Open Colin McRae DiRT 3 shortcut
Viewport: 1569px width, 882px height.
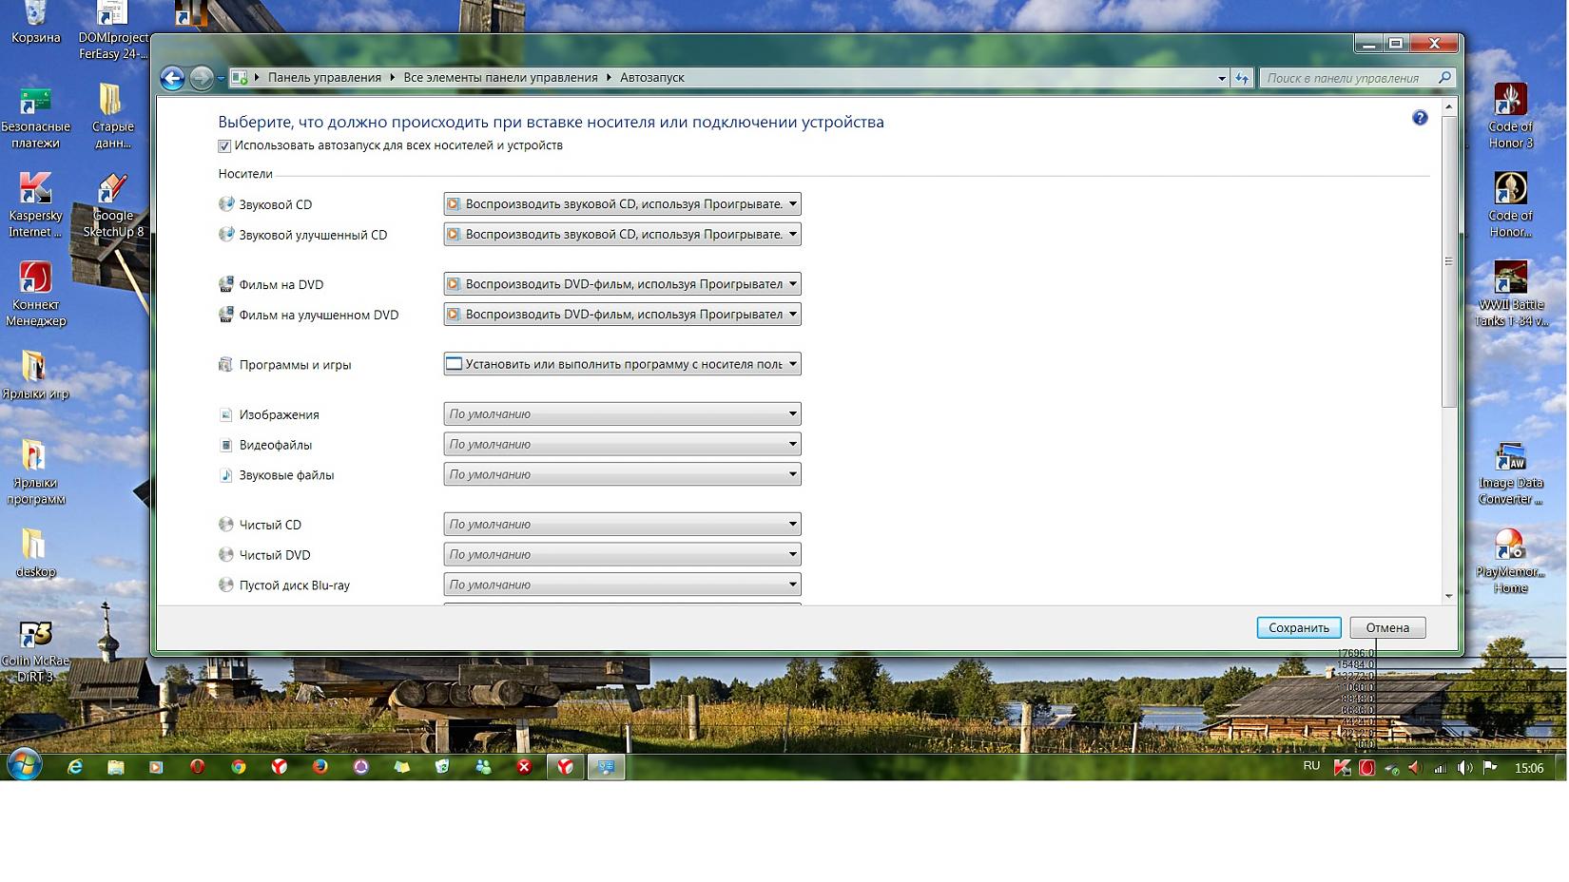tap(35, 650)
